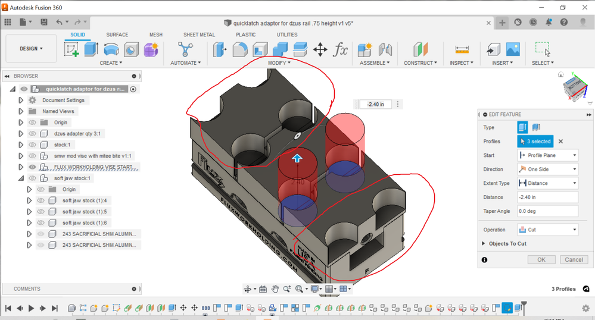Edit the Taper Angle 0.0 deg field
595x320 pixels.
(x=547, y=211)
